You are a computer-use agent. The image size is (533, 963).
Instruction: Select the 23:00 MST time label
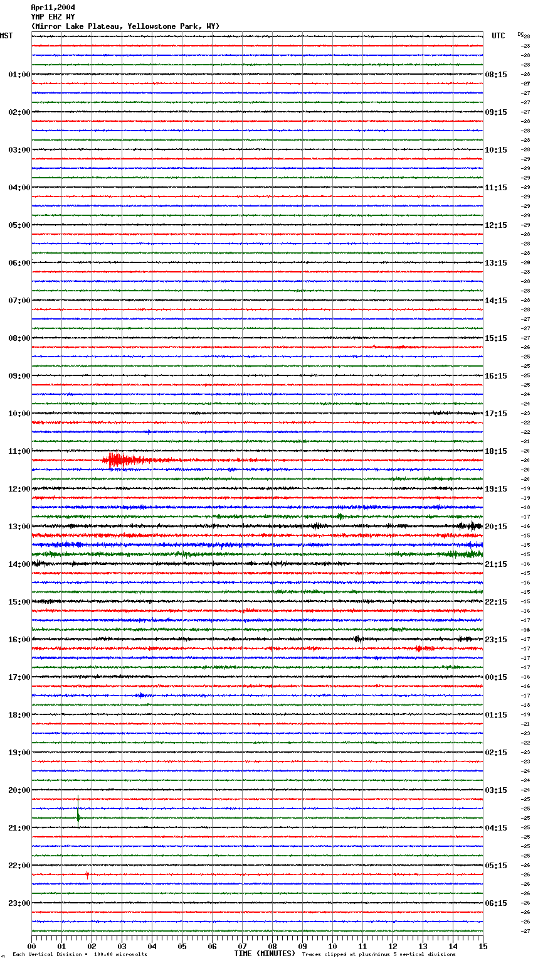click(19, 903)
